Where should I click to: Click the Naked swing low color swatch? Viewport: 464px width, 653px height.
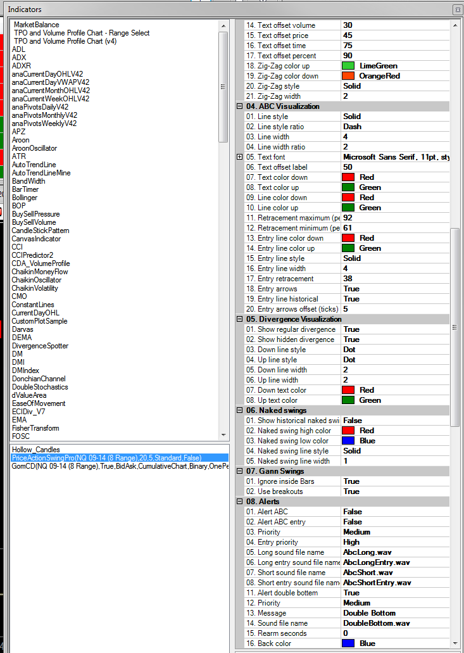(x=348, y=441)
